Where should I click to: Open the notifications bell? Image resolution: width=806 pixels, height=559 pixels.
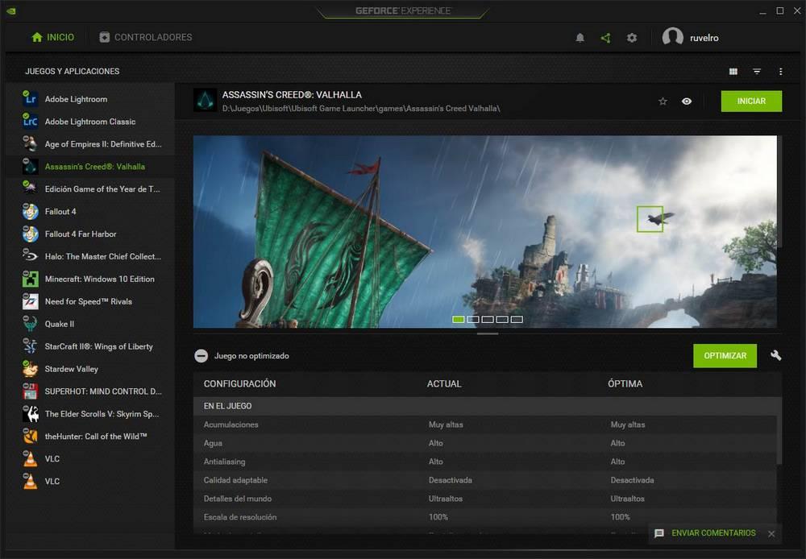[x=580, y=37]
